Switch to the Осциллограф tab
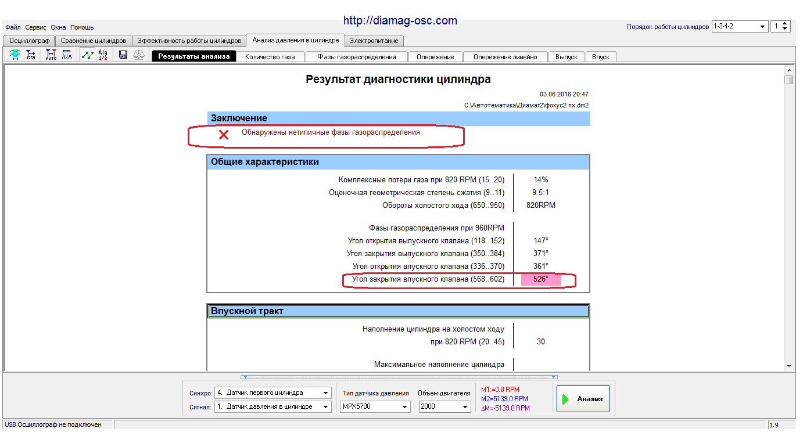This screenshot has width=803, height=432. 30,41
